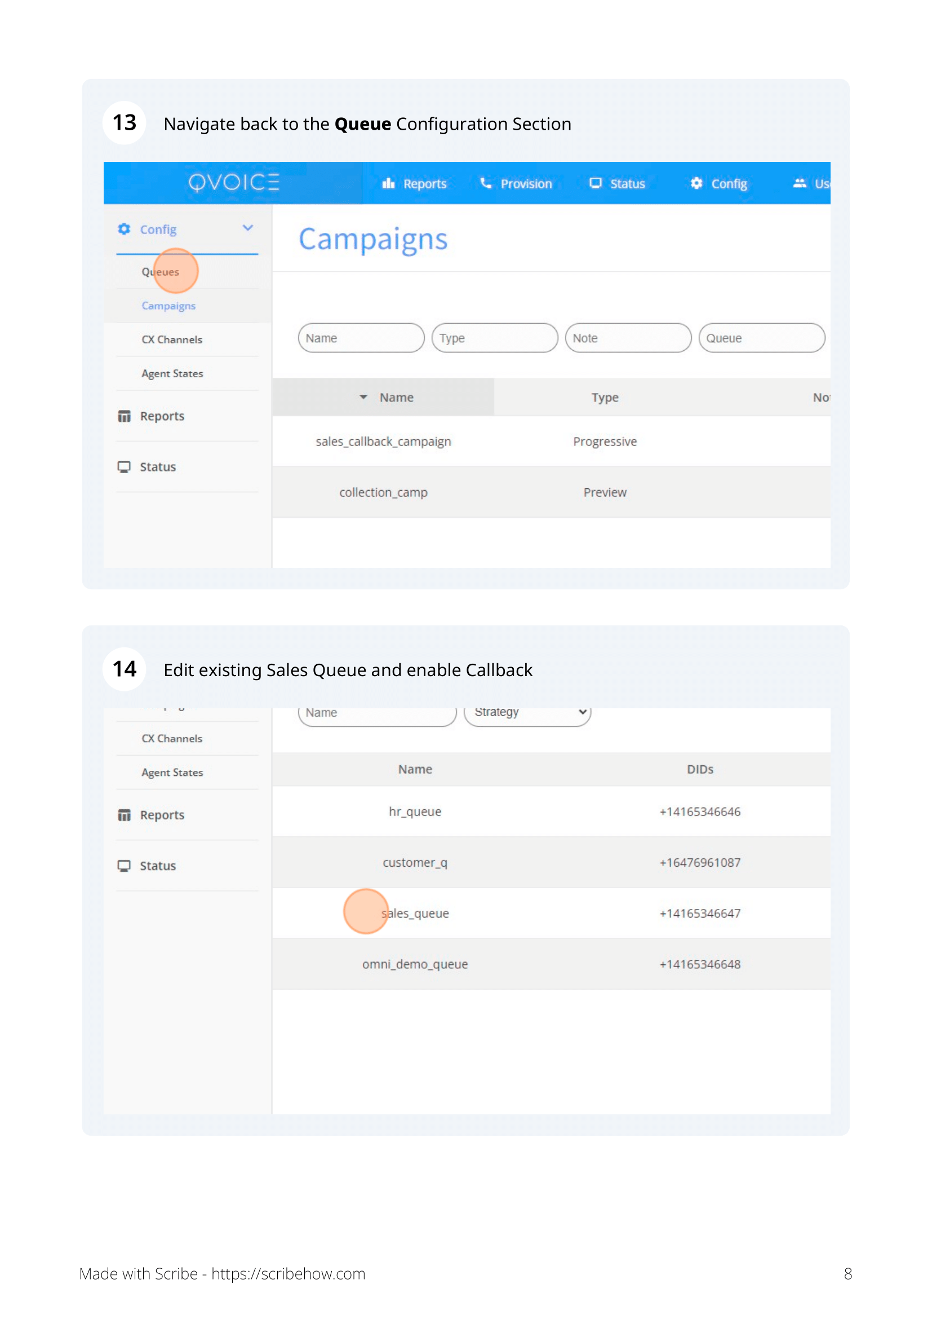
Task: Click the table icon beside sidebar Reports in step 13
Action: pyautogui.click(x=124, y=416)
